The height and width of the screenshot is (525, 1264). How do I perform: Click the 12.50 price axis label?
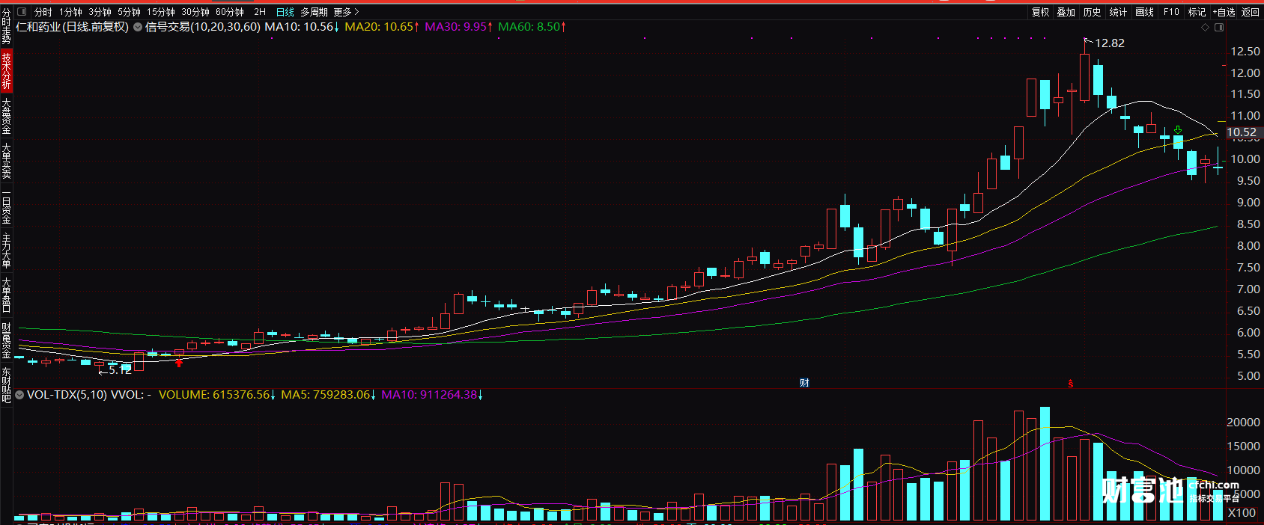(x=1245, y=52)
